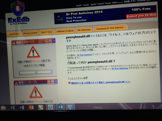Click the 重要メッセージ title of the first popup
The height and width of the screenshot is (121, 162).
point(25,42)
